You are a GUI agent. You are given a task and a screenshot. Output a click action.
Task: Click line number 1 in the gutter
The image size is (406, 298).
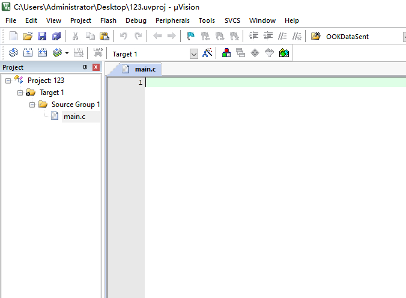click(141, 82)
